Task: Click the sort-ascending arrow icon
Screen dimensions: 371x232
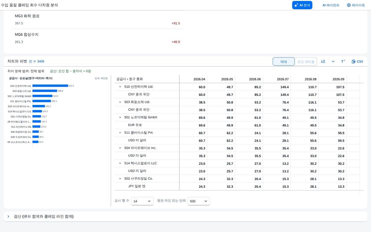Action: pos(343,62)
